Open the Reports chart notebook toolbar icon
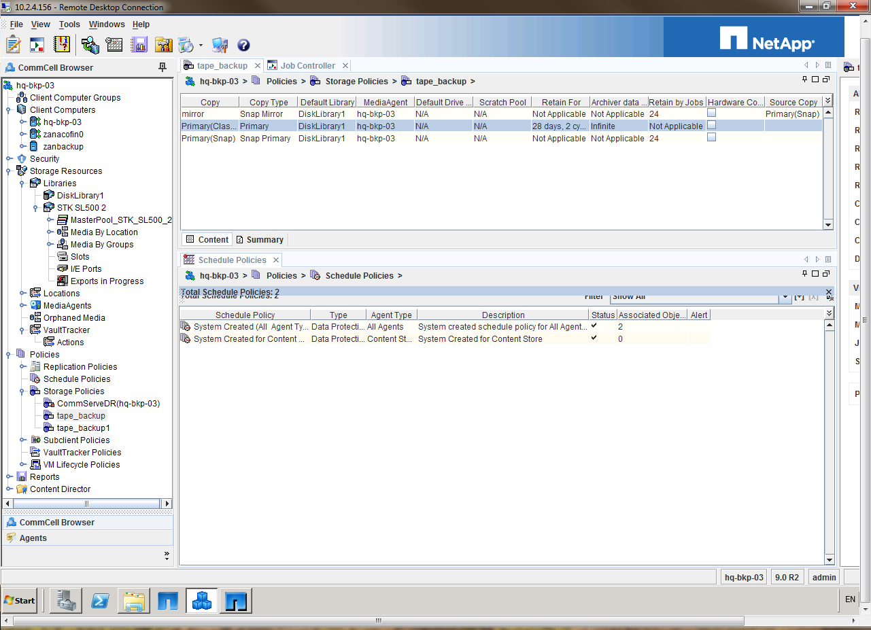Image resolution: width=871 pixels, height=630 pixels. [139, 45]
